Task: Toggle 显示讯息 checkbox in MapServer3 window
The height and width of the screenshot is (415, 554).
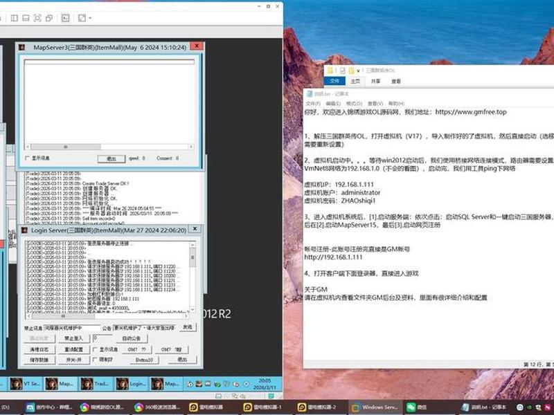Action: [x=27, y=158]
